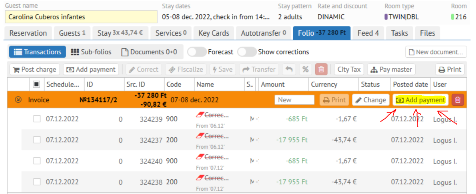Sort by the Posted date column header
The image size is (476, 194).
pos(410,84)
